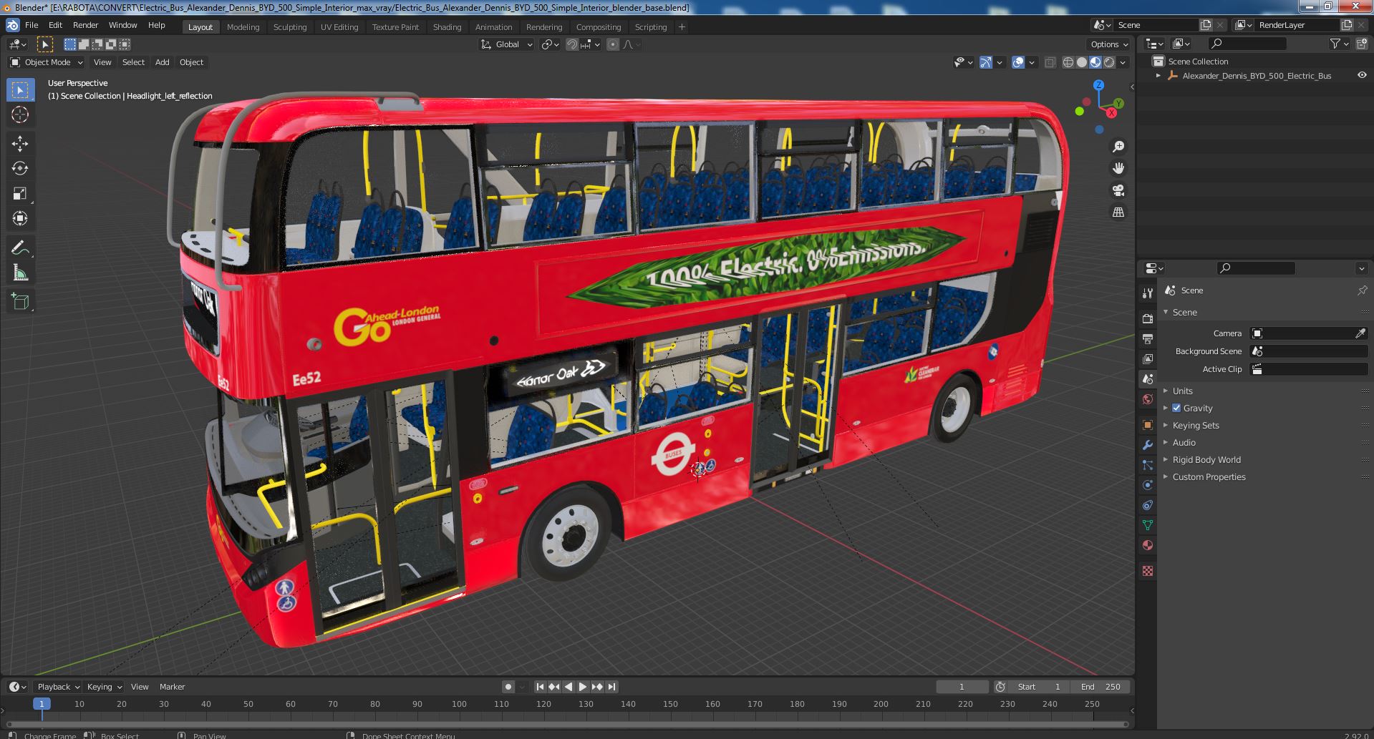
Task: Click the viewport zoom magnifier icon
Action: (x=1118, y=147)
